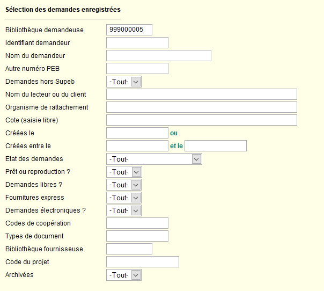Screen dimensions: 324x291
Task: Click the Bibliothèque demandeuse field
Action: 129,30
